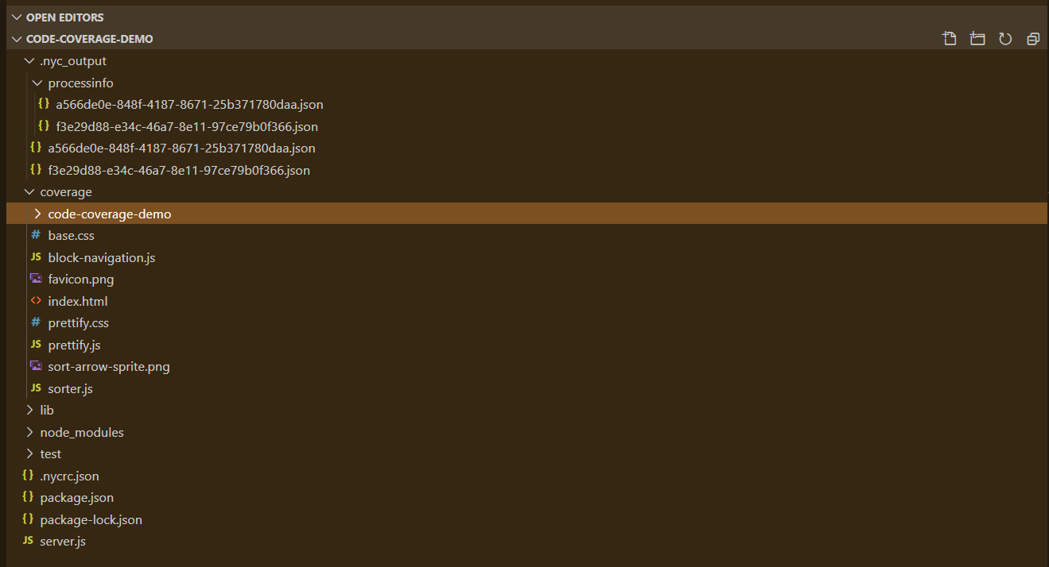Screen dimensions: 1049x567
Task: Open a566de0e json file directly under .nyc_output
Action: coord(181,148)
